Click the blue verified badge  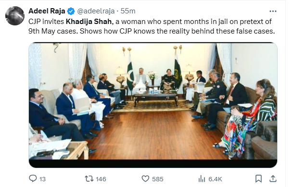[x=71, y=11]
